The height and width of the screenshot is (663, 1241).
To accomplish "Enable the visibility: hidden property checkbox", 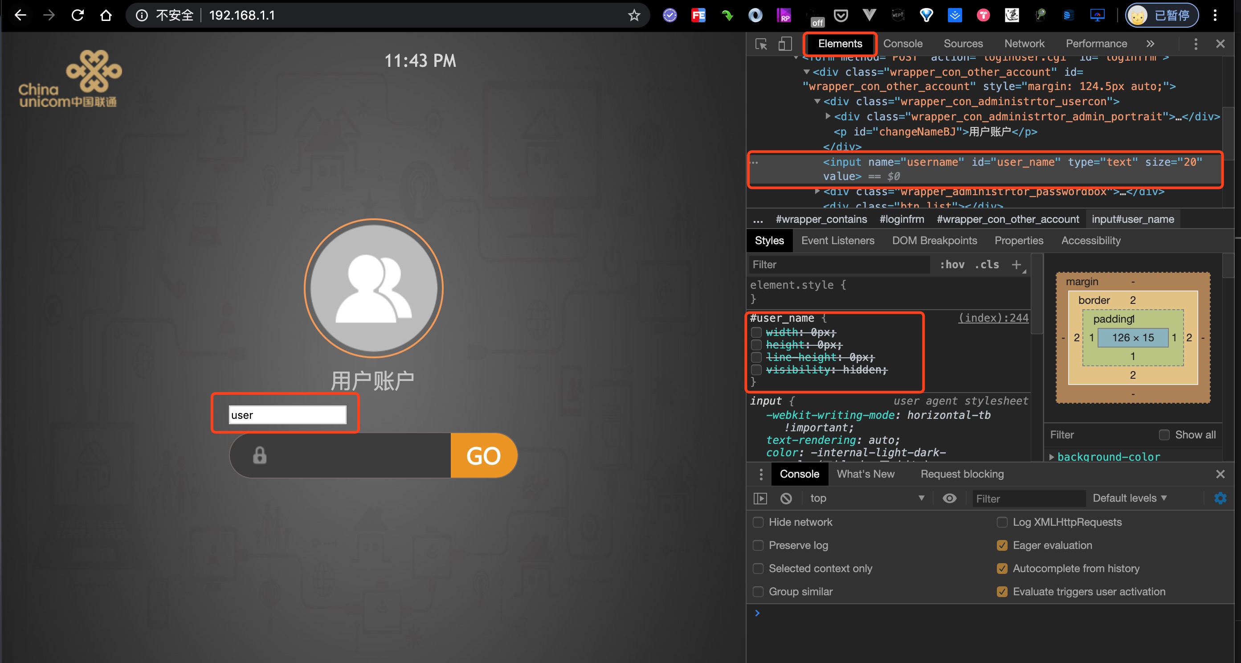I will (x=756, y=370).
